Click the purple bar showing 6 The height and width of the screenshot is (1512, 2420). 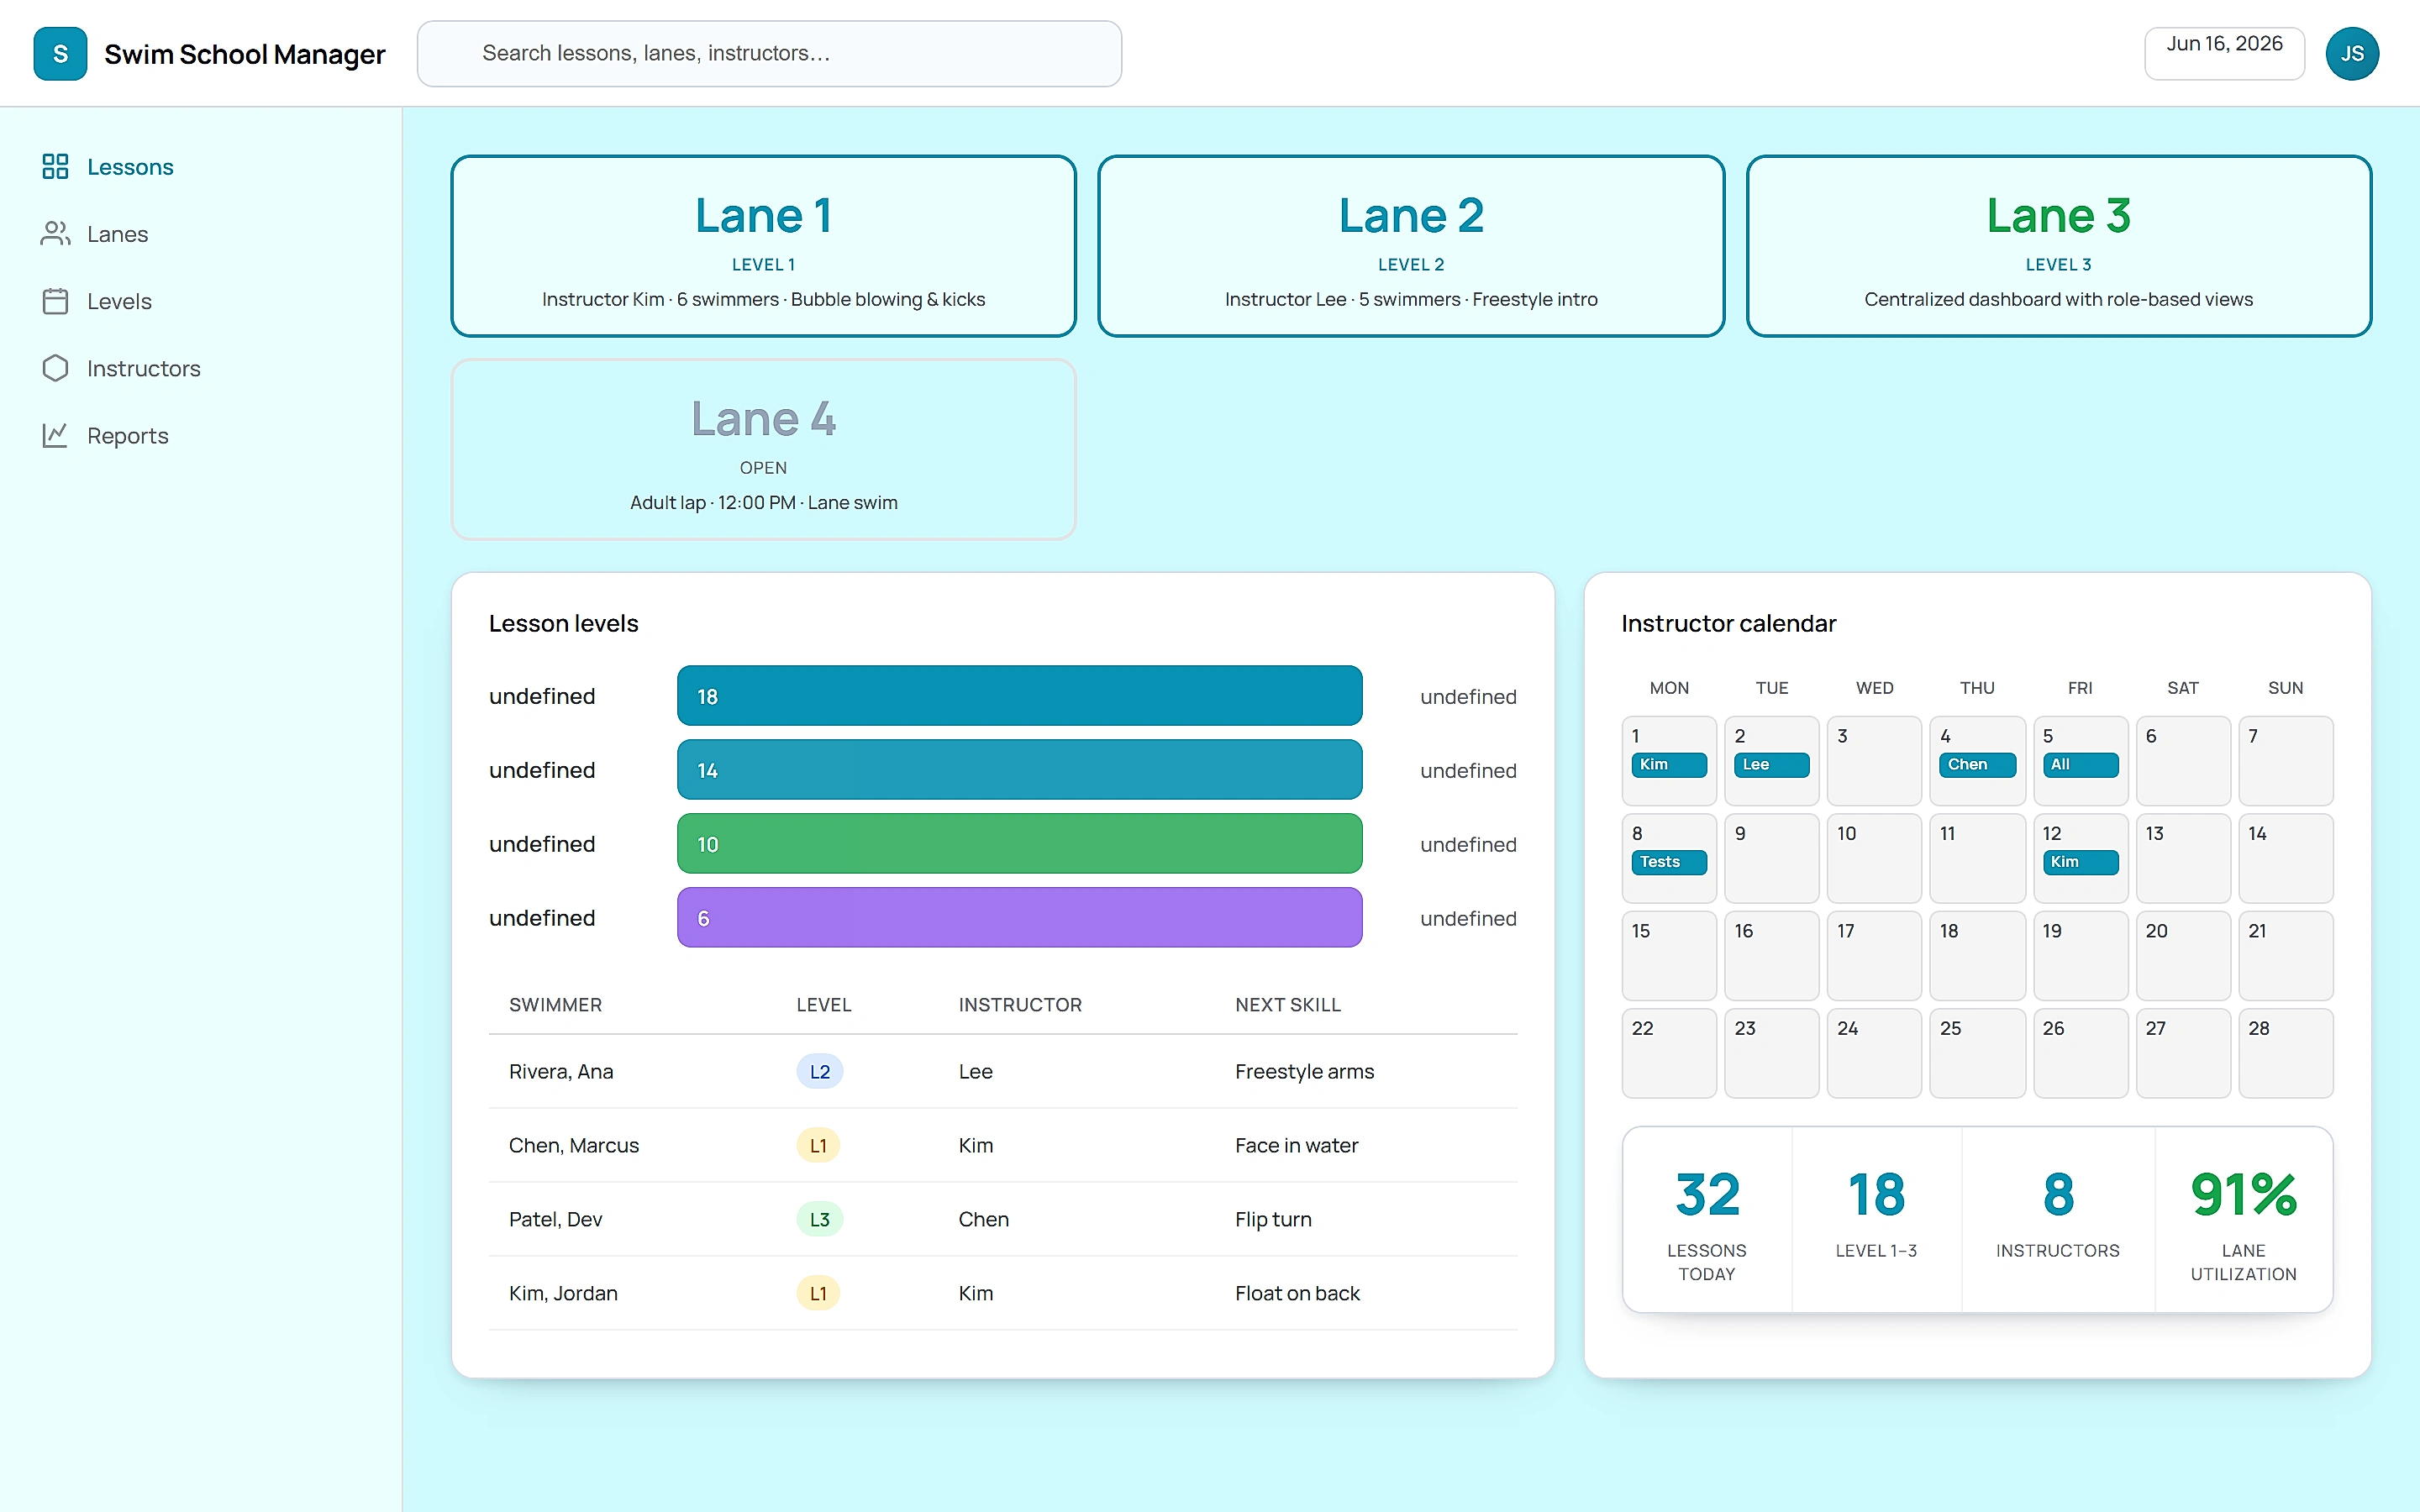click(x=1019, y=918)
